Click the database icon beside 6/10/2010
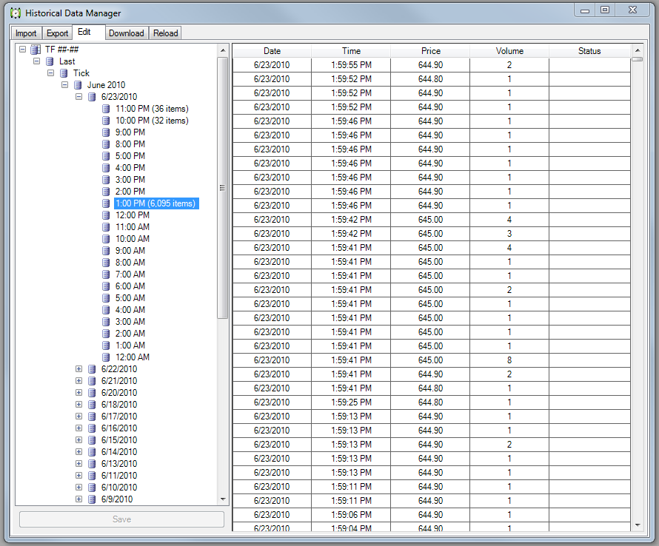This screenshot has height=546, width=659. click(x=92, y=488)
